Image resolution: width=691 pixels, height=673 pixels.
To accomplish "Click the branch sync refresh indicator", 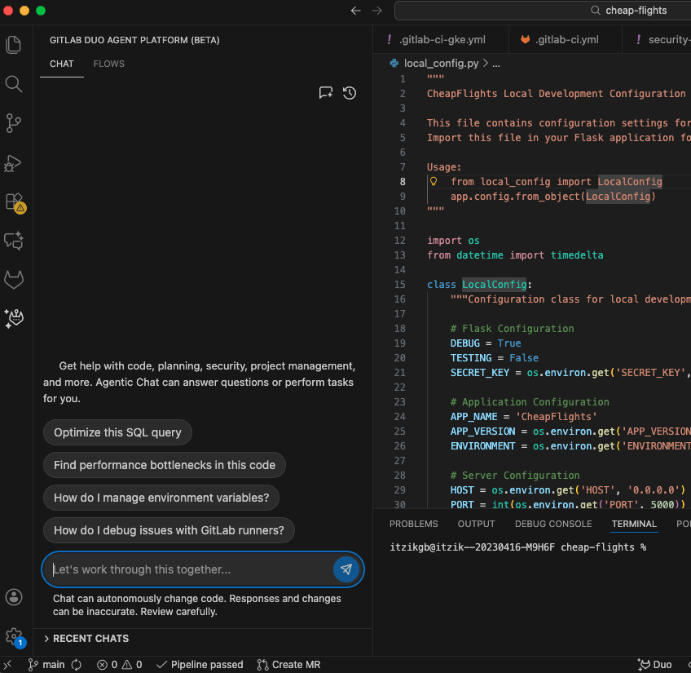I will click(75, 665).
